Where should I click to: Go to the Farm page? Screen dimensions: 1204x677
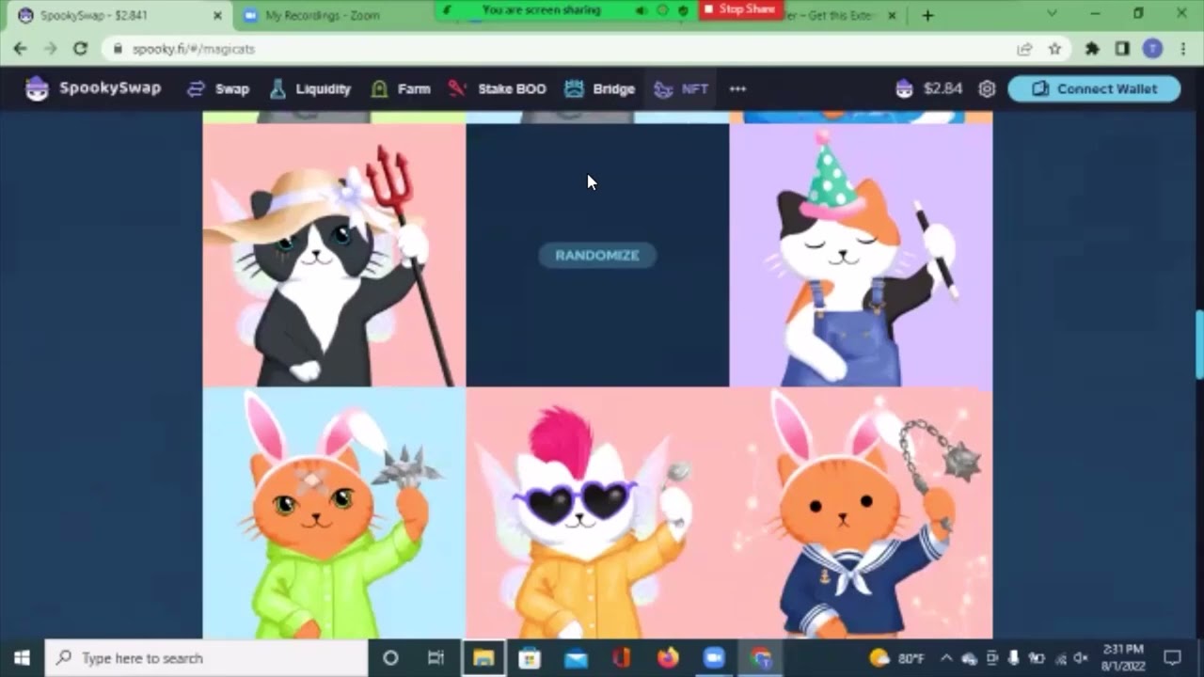[x=400, y=89]
